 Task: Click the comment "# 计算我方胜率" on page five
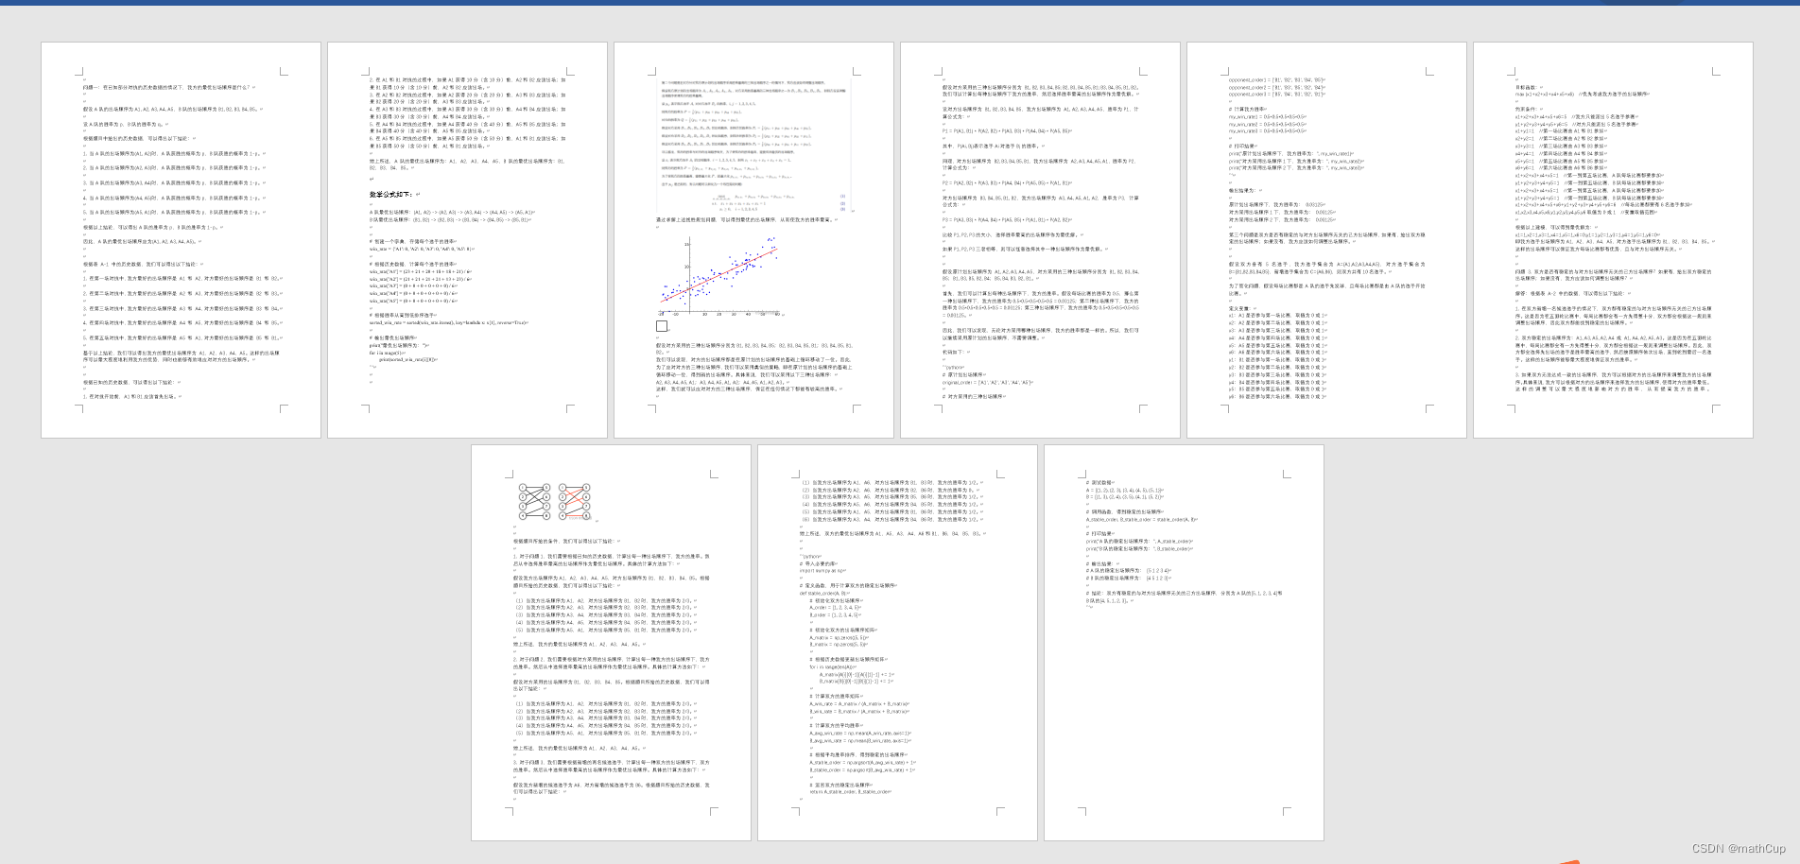click(x=1248, y=109)
